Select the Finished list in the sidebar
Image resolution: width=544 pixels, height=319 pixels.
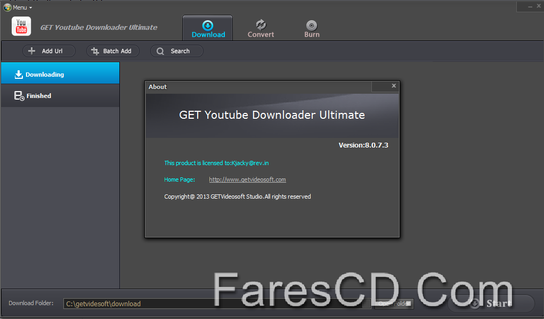point(60,96)
